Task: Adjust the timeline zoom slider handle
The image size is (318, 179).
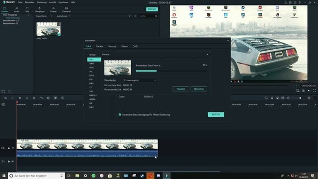Action: pos(300,98)
